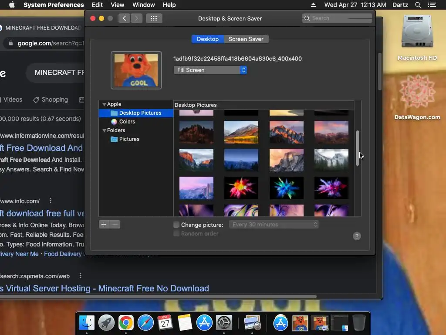Select Desktop Pictures in the sidebar
Image resolution: width=446 pixels, height=335 pixels.
(x=136, y=113)
